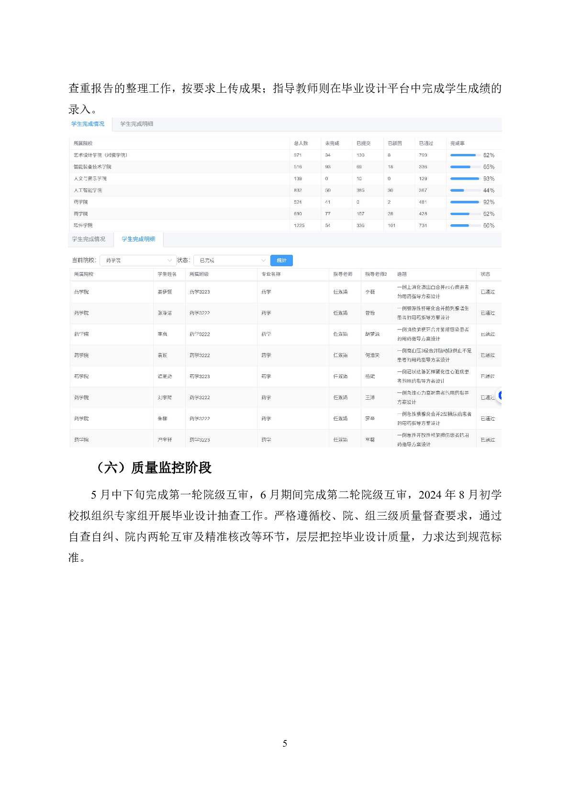Viewport: 570px width, 805px height.
Task: Click total count 1225 for 软件学院
Action: [x=299, y=226]
